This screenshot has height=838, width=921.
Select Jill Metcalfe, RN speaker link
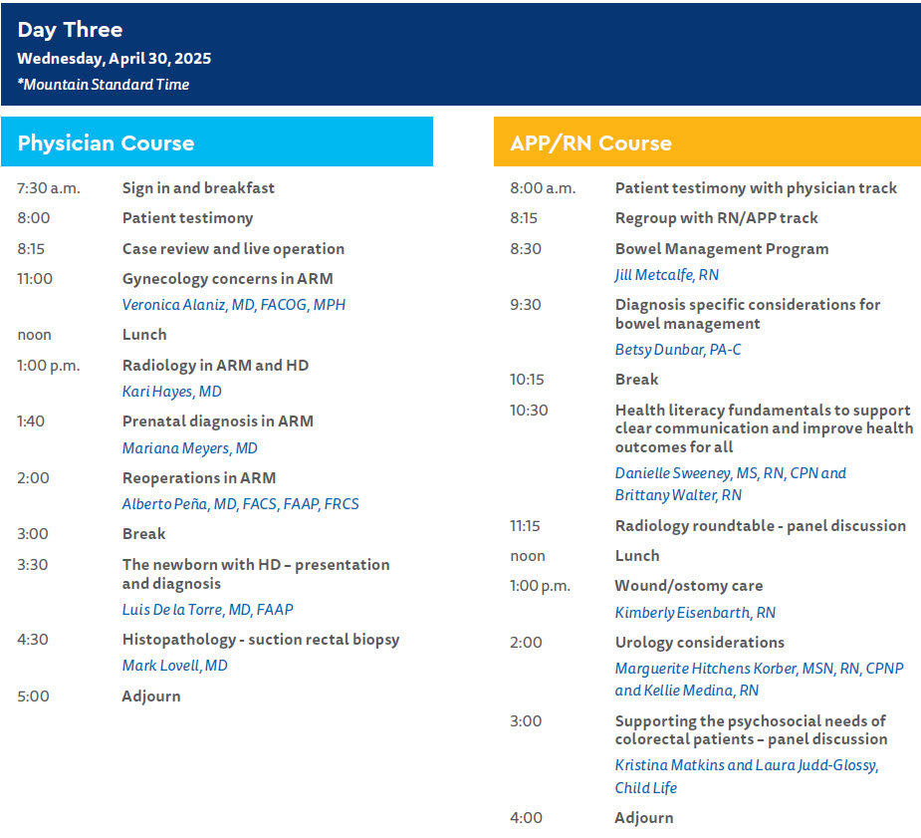[667, 275]
